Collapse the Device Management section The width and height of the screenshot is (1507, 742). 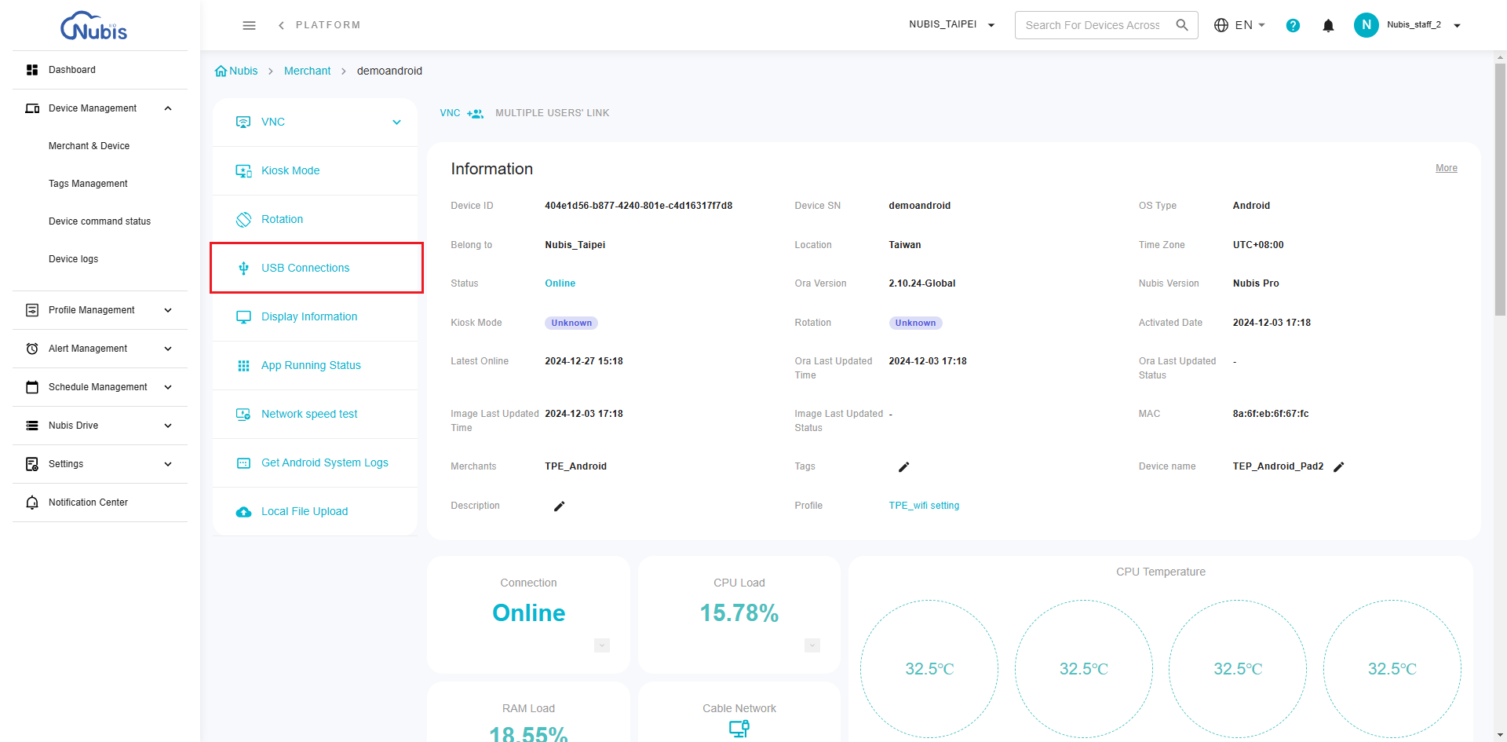click(x=168, y=108)
